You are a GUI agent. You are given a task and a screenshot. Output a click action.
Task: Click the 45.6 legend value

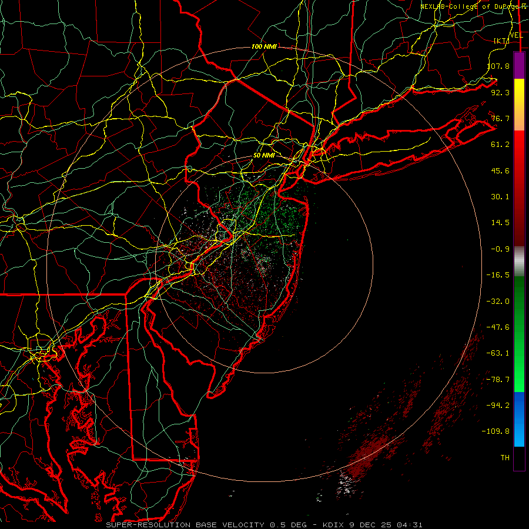pos(501,170)
